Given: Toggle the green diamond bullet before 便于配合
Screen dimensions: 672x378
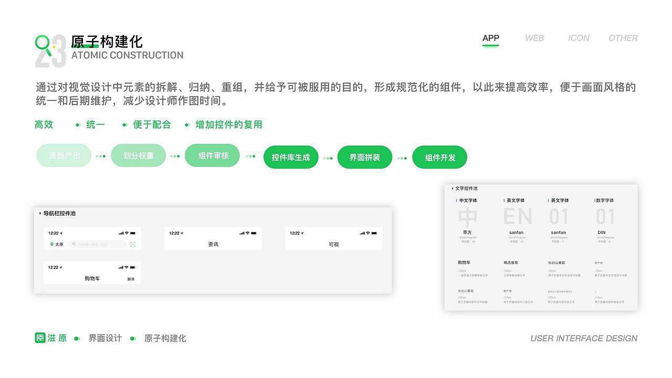Looking at the screenshot, I should (x=124, y=124).
